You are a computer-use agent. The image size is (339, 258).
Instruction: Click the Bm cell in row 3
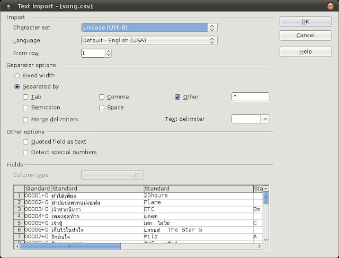pyautogui.click(x=258, y=209)
